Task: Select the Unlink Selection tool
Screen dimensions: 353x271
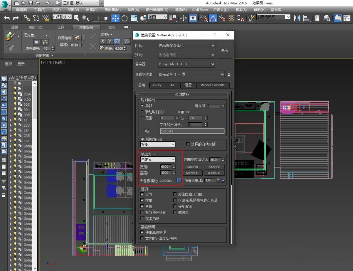Action: tap(36, 18)
